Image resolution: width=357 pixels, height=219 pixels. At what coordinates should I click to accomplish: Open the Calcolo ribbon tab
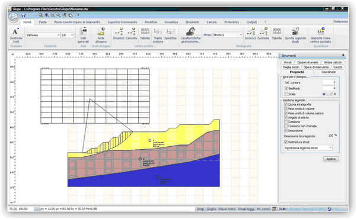pos(212,22)
